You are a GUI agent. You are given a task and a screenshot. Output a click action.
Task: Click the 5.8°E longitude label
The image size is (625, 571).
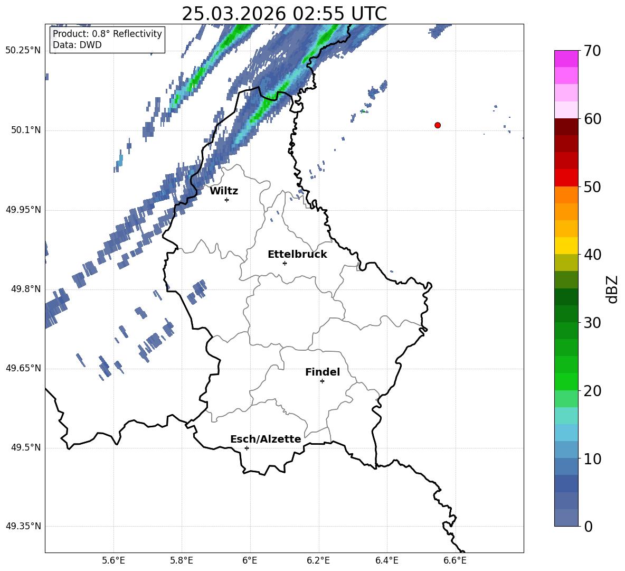[x=182, y=561]
